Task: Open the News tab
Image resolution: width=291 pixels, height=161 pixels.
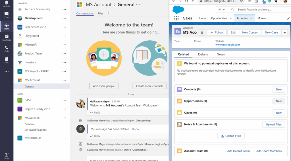Action: pyautogui.click(x=221, y=54)
